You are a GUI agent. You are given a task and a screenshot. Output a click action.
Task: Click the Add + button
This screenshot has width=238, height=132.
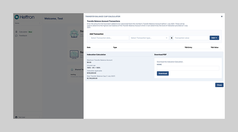[x=214, y=38]
